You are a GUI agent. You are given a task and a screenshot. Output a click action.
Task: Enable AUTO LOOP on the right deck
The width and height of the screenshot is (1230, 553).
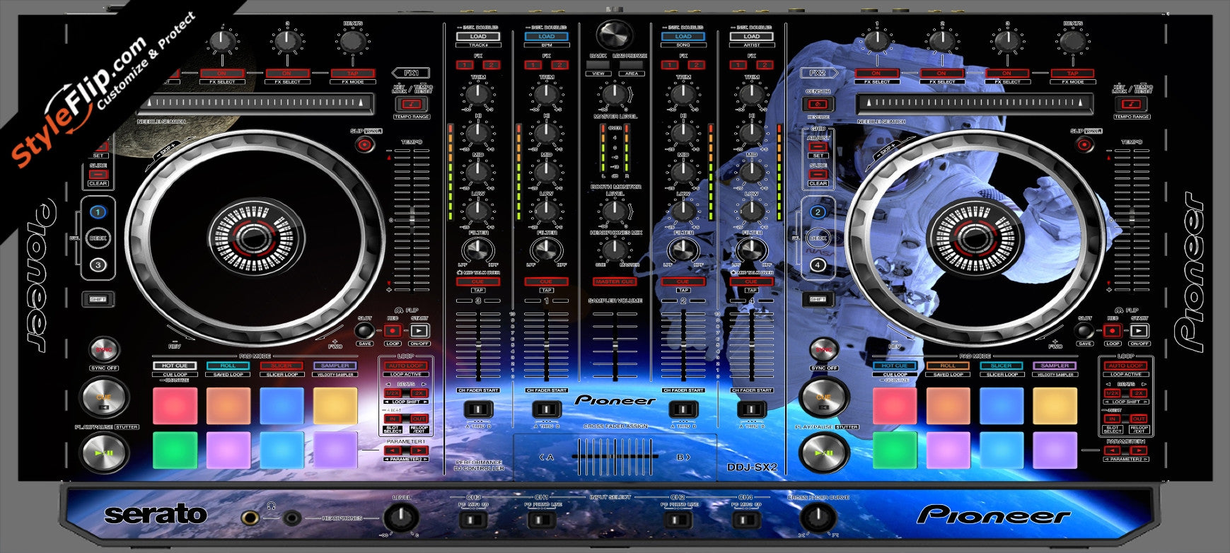1125,366
